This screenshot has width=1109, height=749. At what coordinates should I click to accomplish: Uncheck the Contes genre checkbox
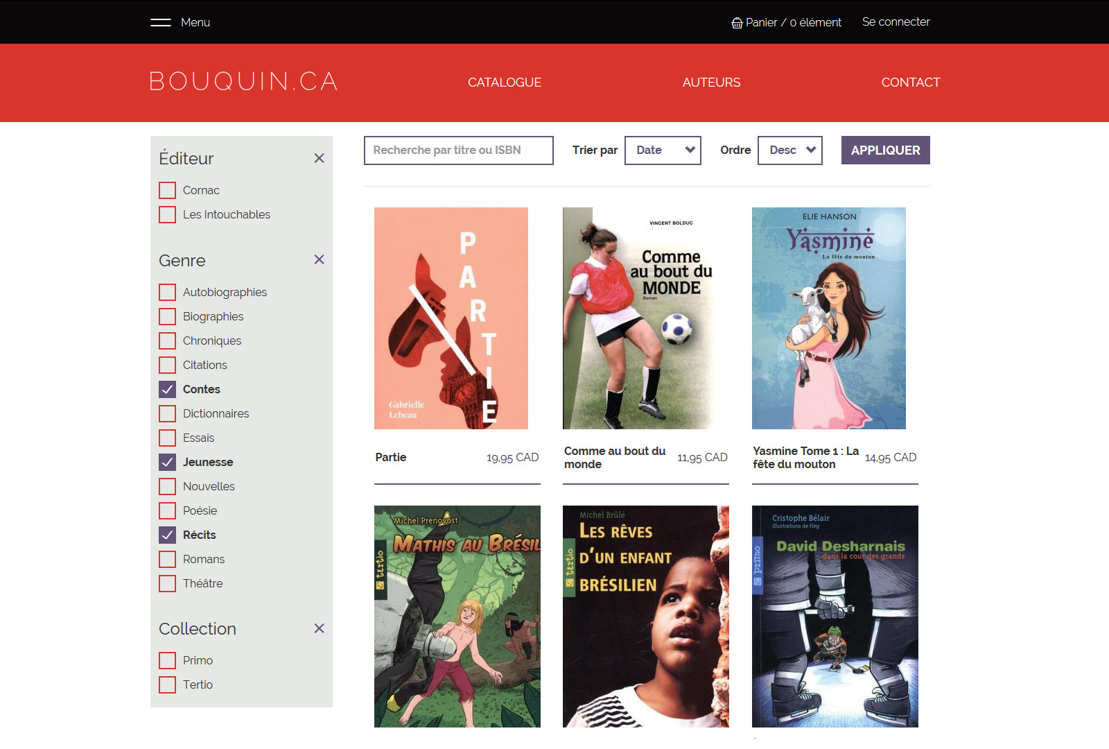click(x=167, y=389)
